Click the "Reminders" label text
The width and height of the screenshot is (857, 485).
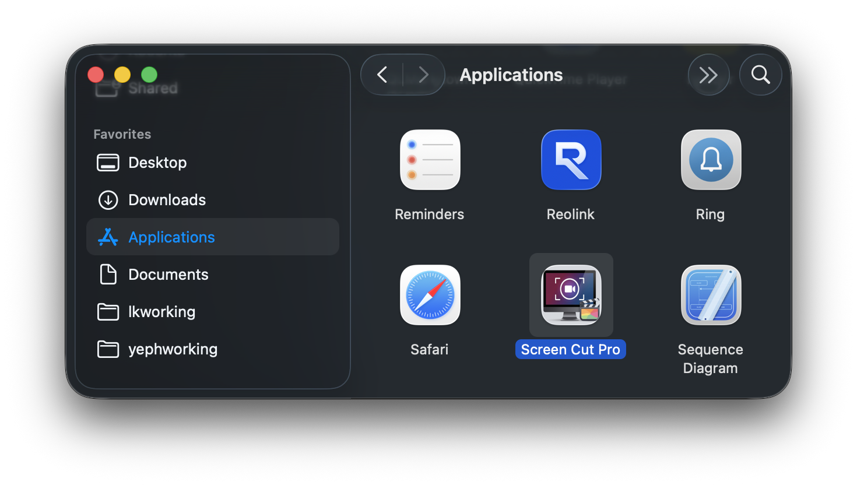[430, 215]
